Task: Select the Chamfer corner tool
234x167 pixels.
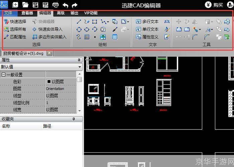Action: pyautogui.click(x=207, y=37)
